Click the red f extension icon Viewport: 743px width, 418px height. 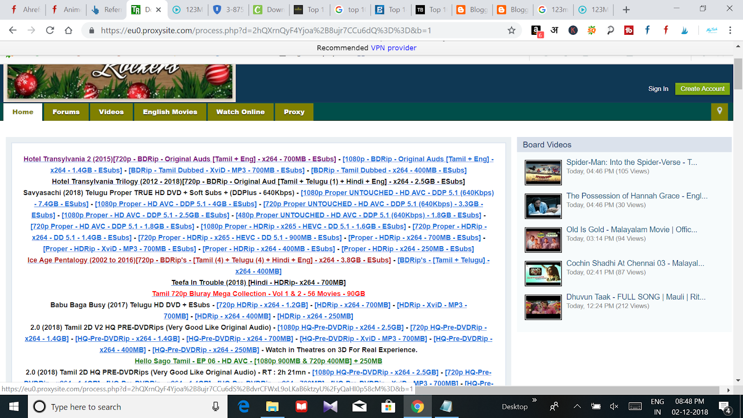(666, 30)
